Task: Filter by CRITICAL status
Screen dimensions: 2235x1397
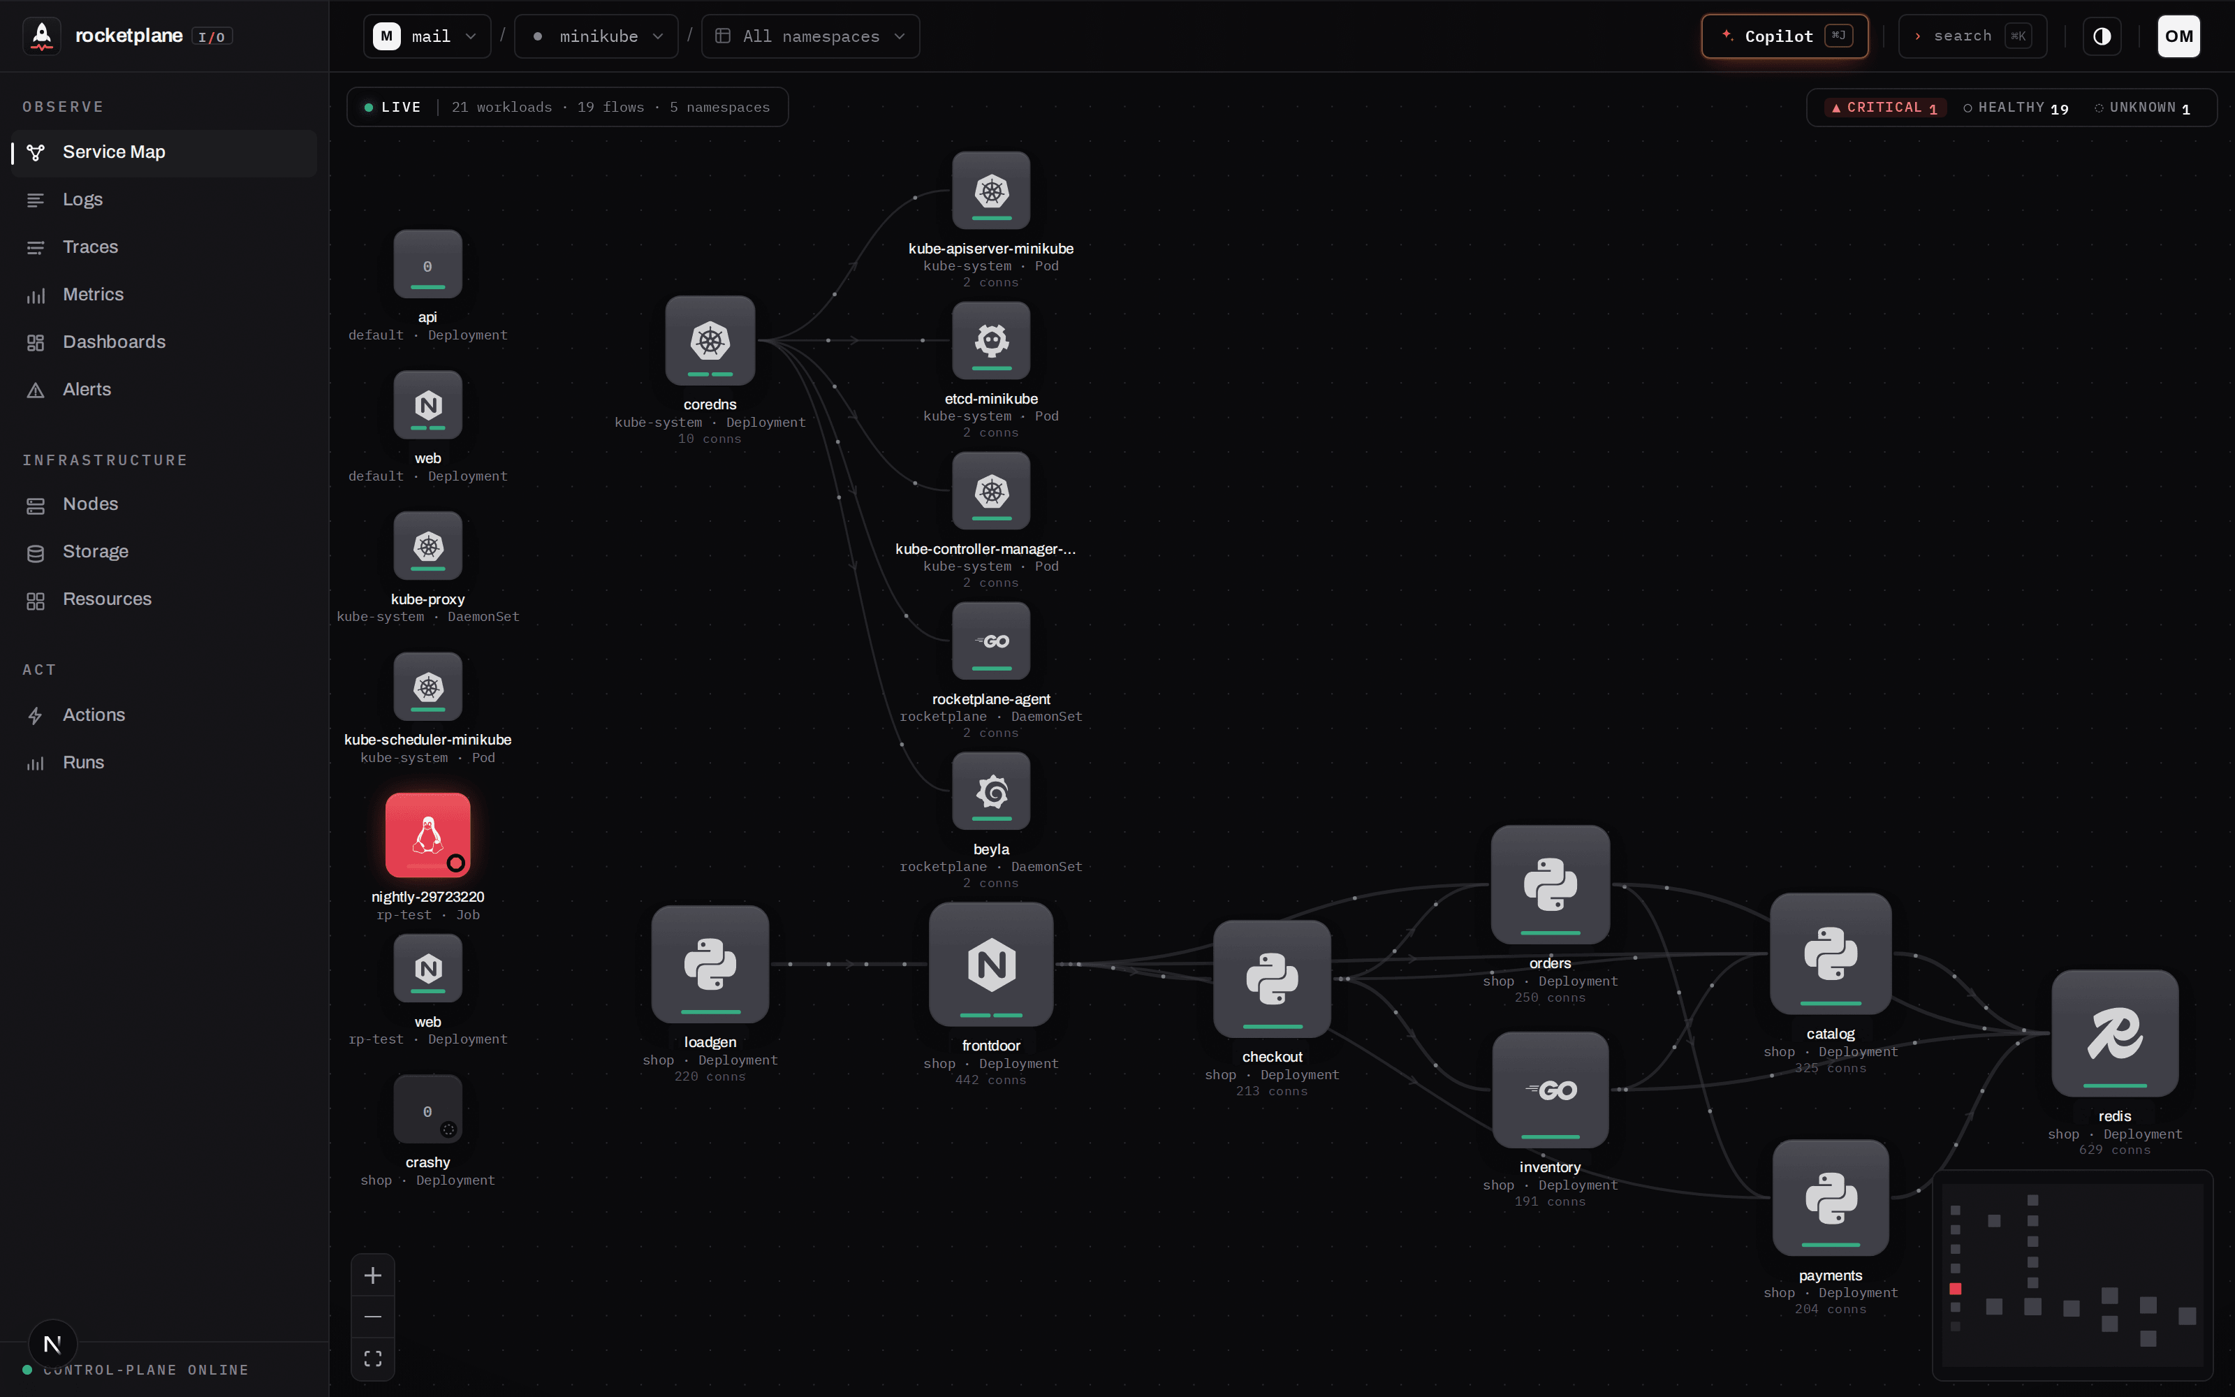Action: click(x=1884, y=108)
